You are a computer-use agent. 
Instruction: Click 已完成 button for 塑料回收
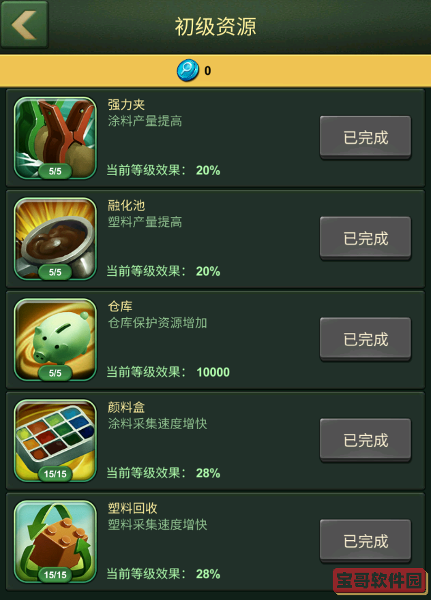coord(366,541)
